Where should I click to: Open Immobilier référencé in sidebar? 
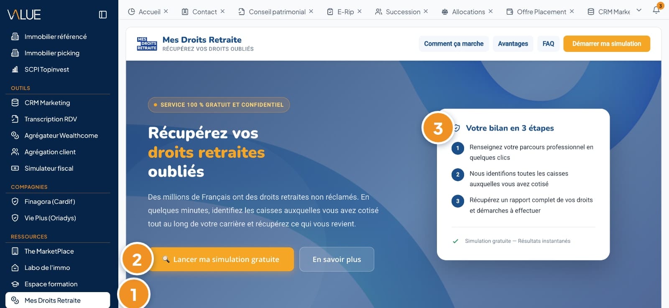click(58, 37)
